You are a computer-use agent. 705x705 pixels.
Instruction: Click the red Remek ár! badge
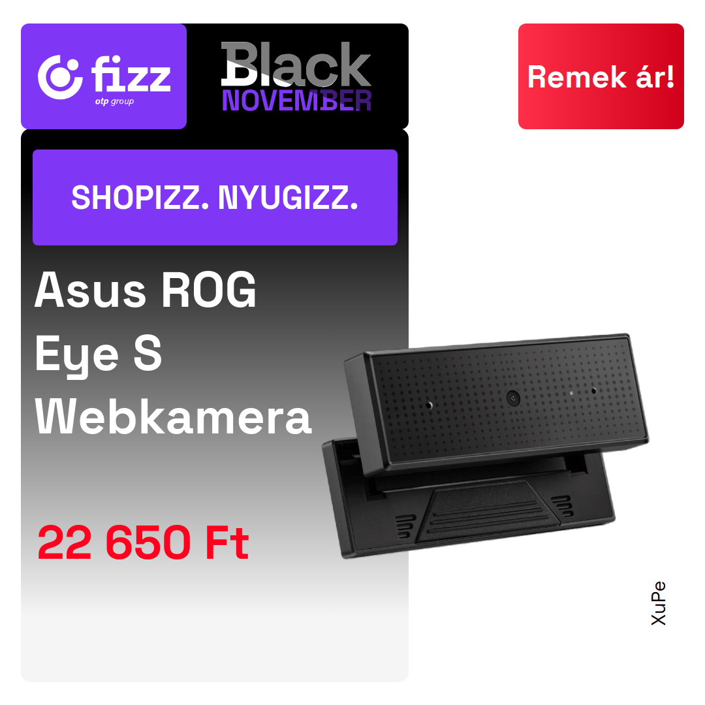601,76
